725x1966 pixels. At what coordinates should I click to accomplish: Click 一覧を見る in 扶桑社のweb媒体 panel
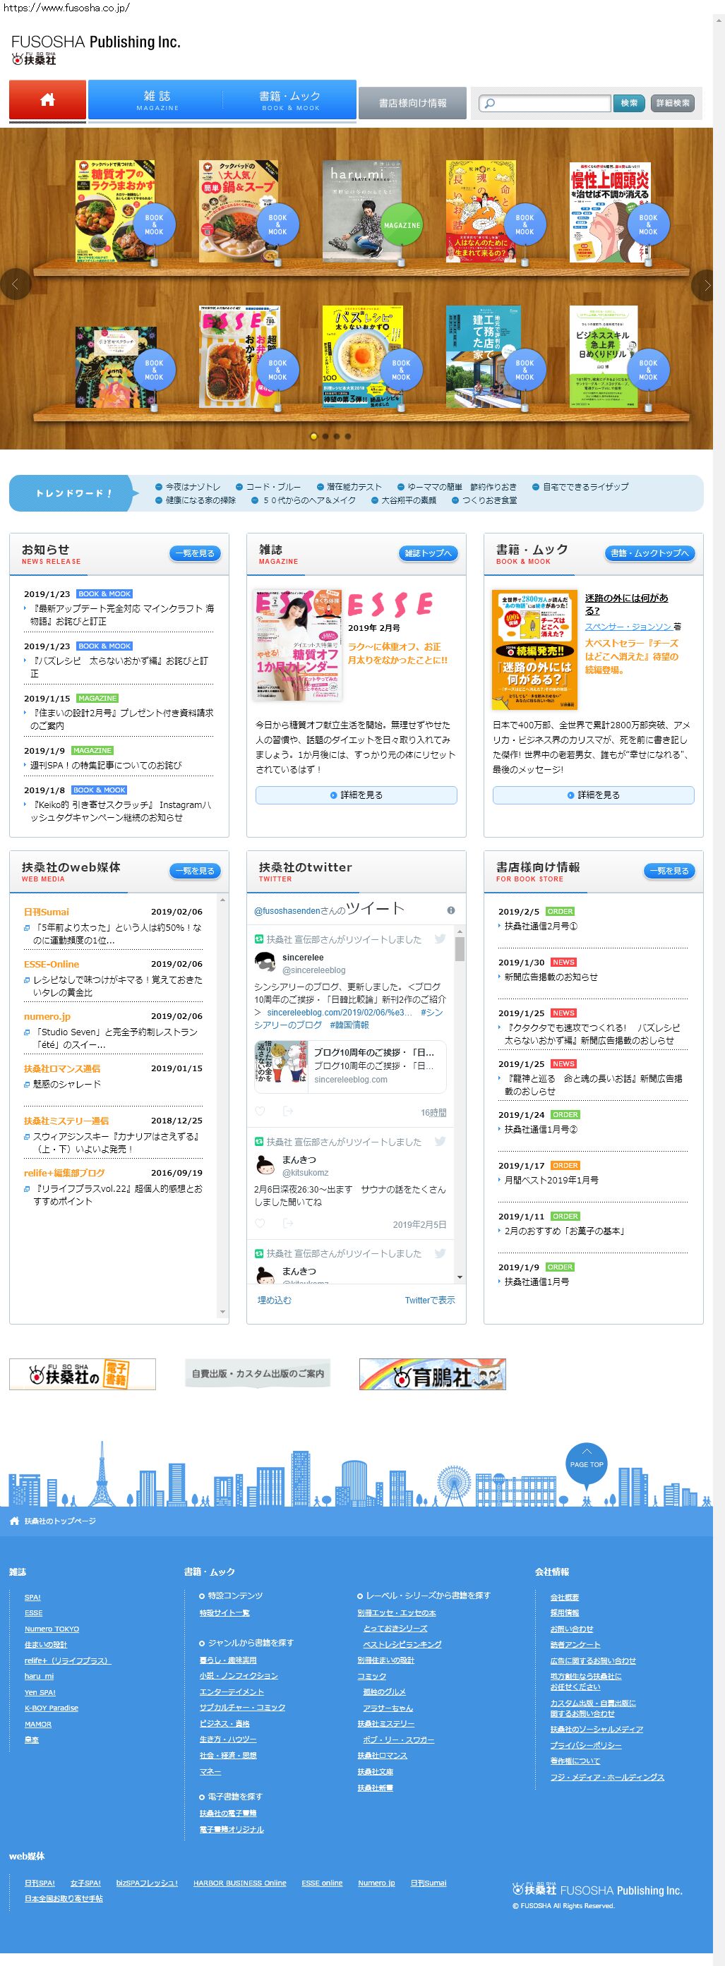pos(196,871)
